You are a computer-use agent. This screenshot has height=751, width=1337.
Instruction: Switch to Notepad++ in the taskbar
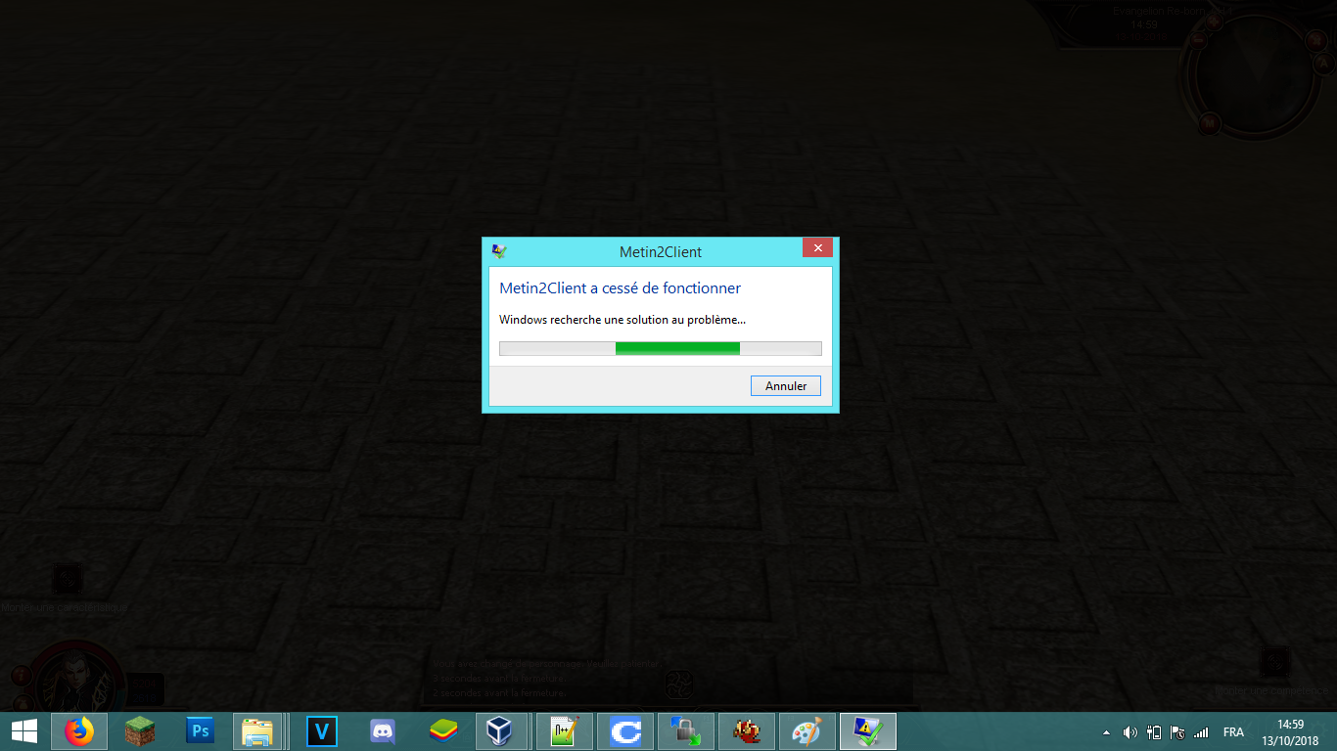point(565,731)
